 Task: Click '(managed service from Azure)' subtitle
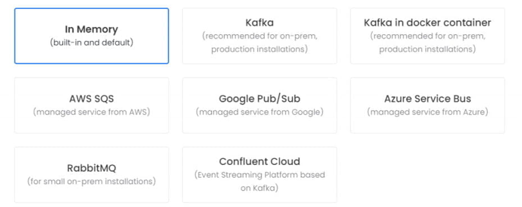pyautogui.click(x=428, y=112)
